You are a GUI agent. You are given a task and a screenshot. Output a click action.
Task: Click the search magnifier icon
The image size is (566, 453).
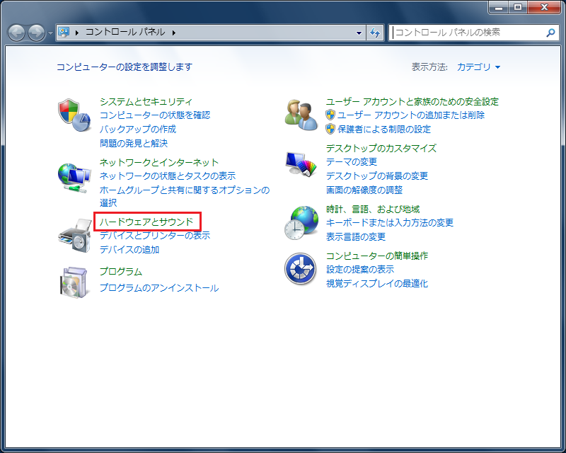(x=550, y=33)
